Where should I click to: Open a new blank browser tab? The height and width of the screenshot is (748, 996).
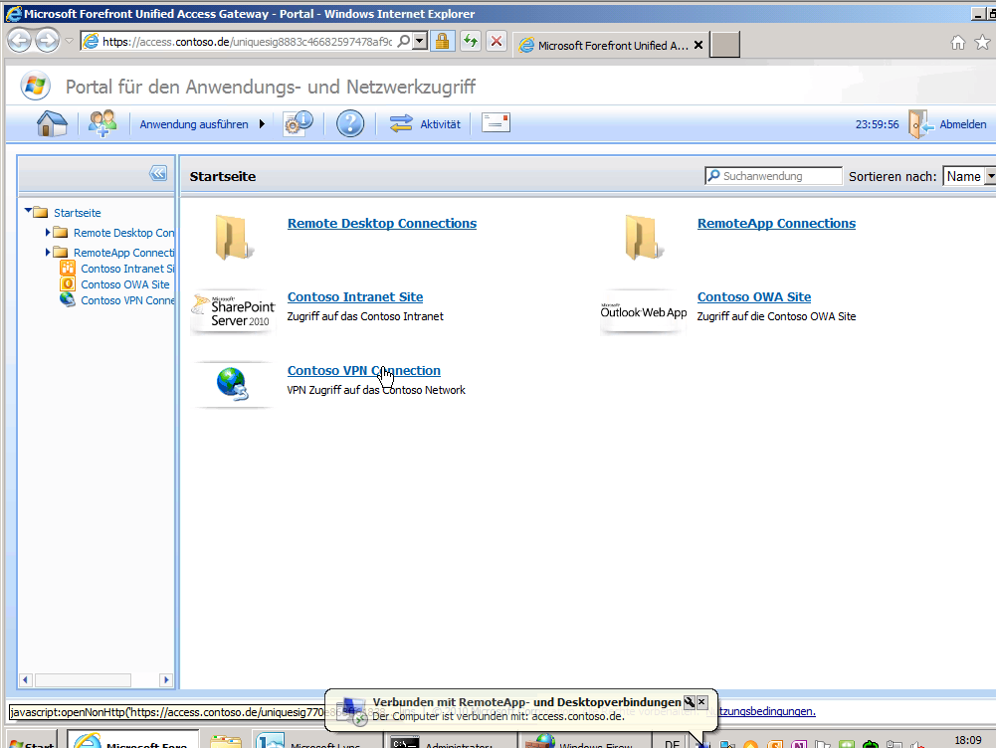pos(724,45)
